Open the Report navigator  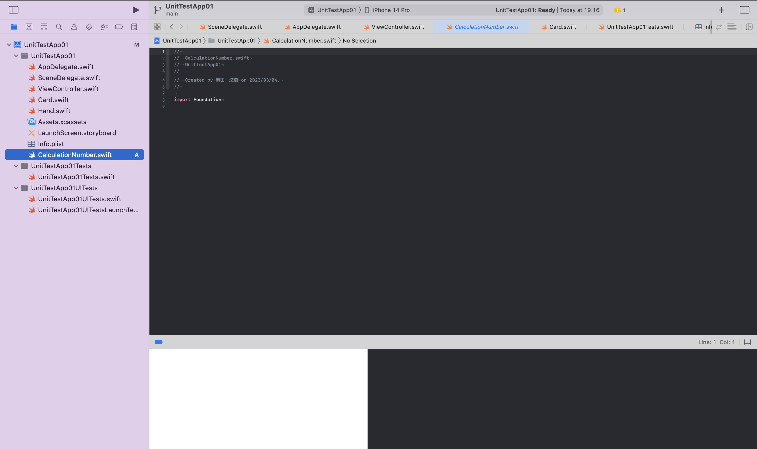tap(134, 27)
